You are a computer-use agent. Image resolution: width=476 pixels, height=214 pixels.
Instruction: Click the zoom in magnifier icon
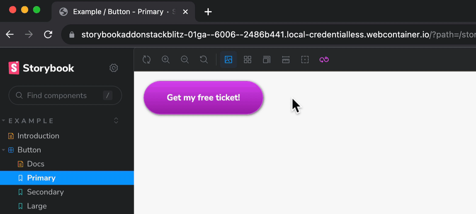165,60
